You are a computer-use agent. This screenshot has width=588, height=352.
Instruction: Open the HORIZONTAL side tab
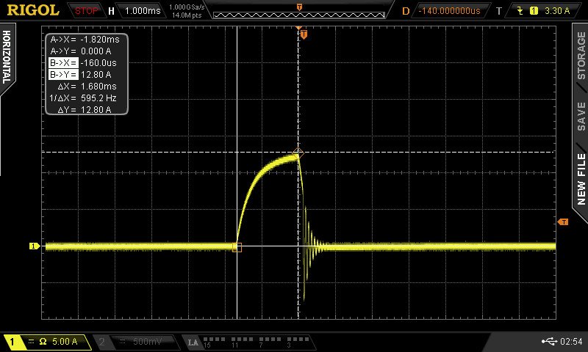[7, 57]
